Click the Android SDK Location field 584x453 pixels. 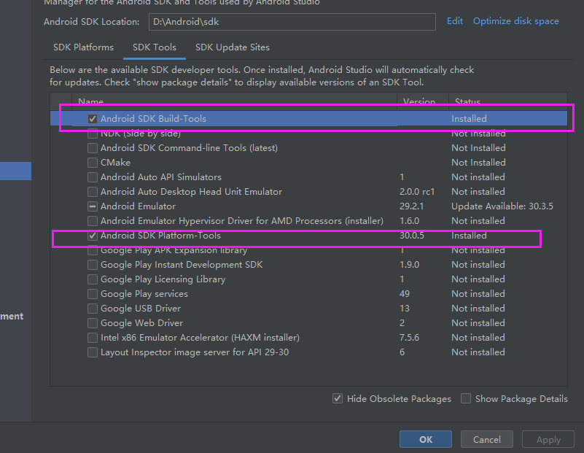(x=292, y=22)
